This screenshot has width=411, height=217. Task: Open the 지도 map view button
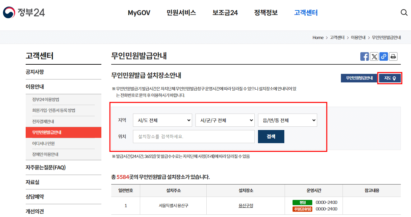pos(390,78)
